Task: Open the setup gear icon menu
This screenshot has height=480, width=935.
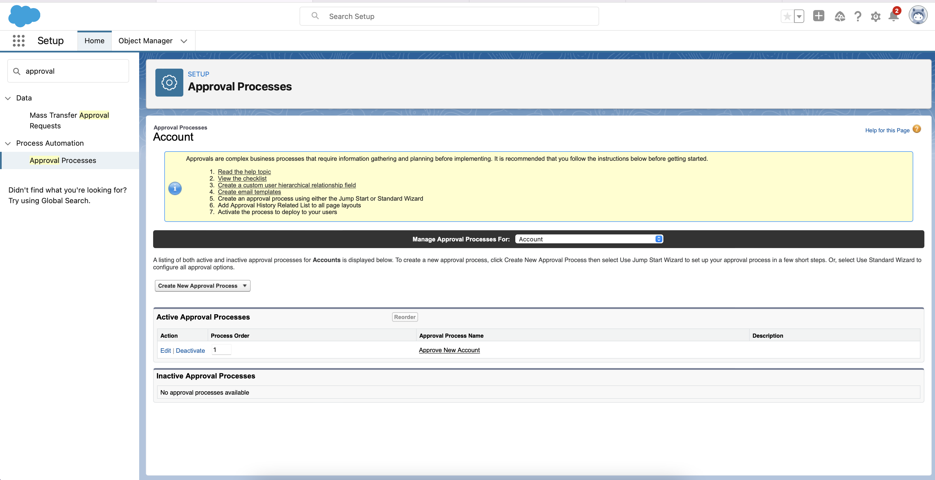Action: [x=875, y=16]
